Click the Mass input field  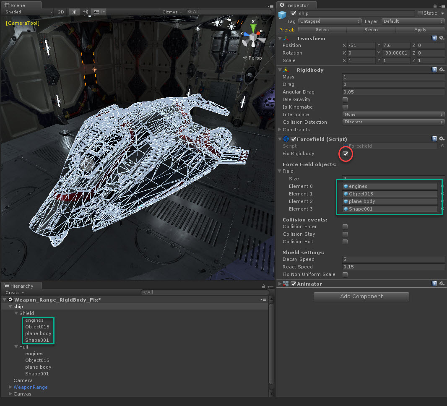click(x=393, y=77)
